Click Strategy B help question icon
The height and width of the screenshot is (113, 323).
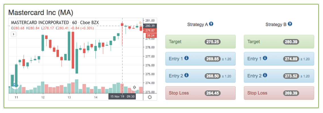[x=290, y=24]
